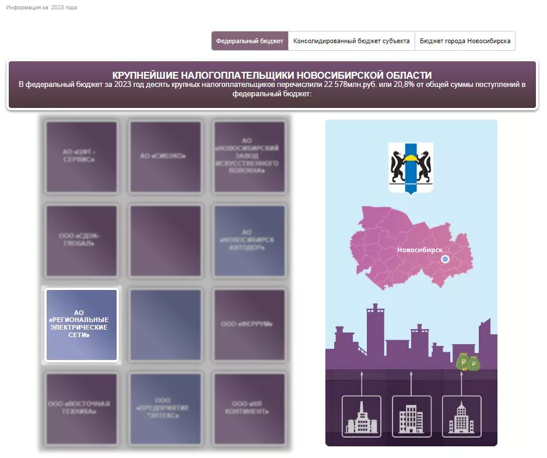Click the Novosibirsk region coat of arms
This screenshot has width=547, height=458.
[411, 168]
